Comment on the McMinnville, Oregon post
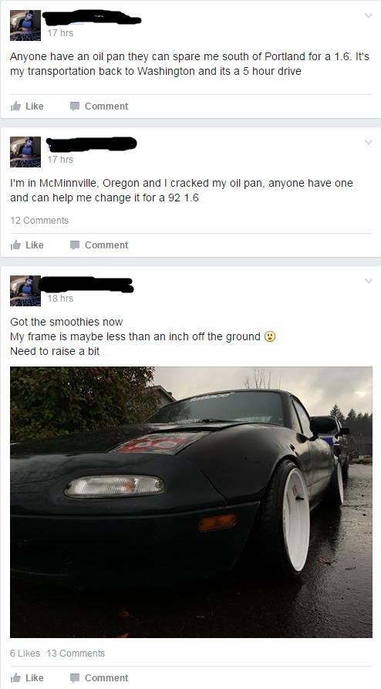The width and height of the screenshot is (381, 689). coord(99,245)
